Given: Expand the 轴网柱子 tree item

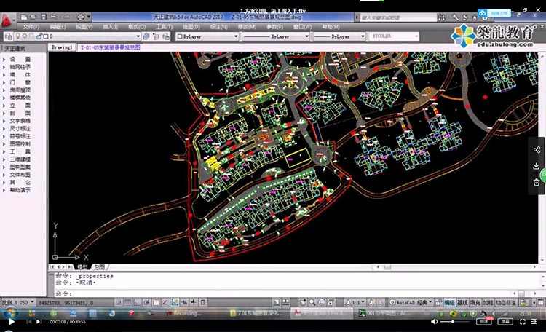Looking at the screenshot, I should [x=20, y=67].
